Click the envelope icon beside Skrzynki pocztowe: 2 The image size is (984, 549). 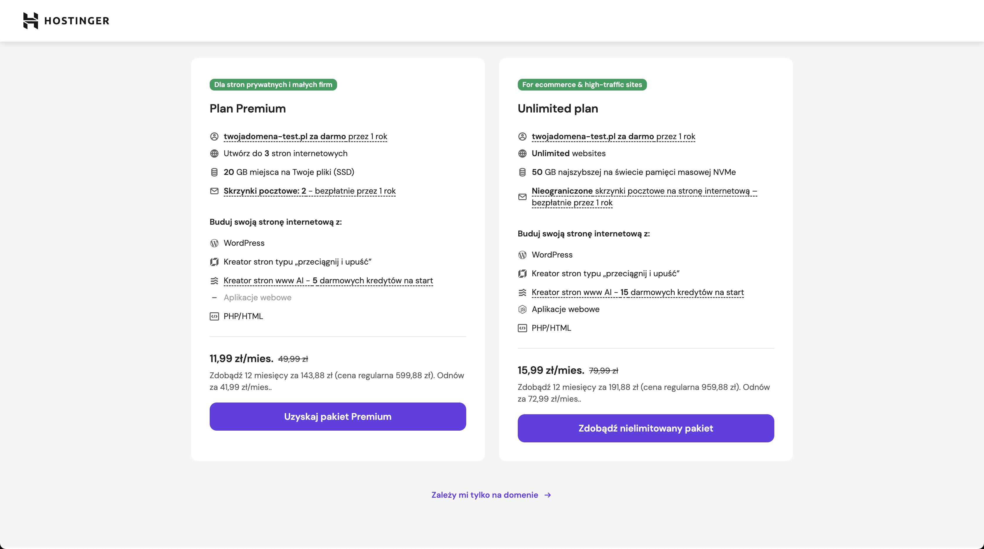point(214,191)
